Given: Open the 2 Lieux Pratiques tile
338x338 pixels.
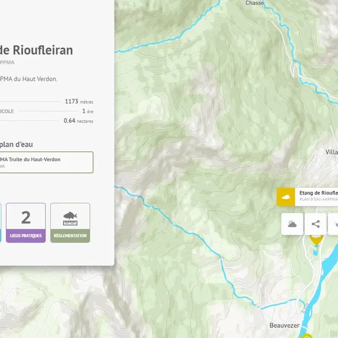Looking at the screenshot, I should pyautogui.click(x=26, y=222).
